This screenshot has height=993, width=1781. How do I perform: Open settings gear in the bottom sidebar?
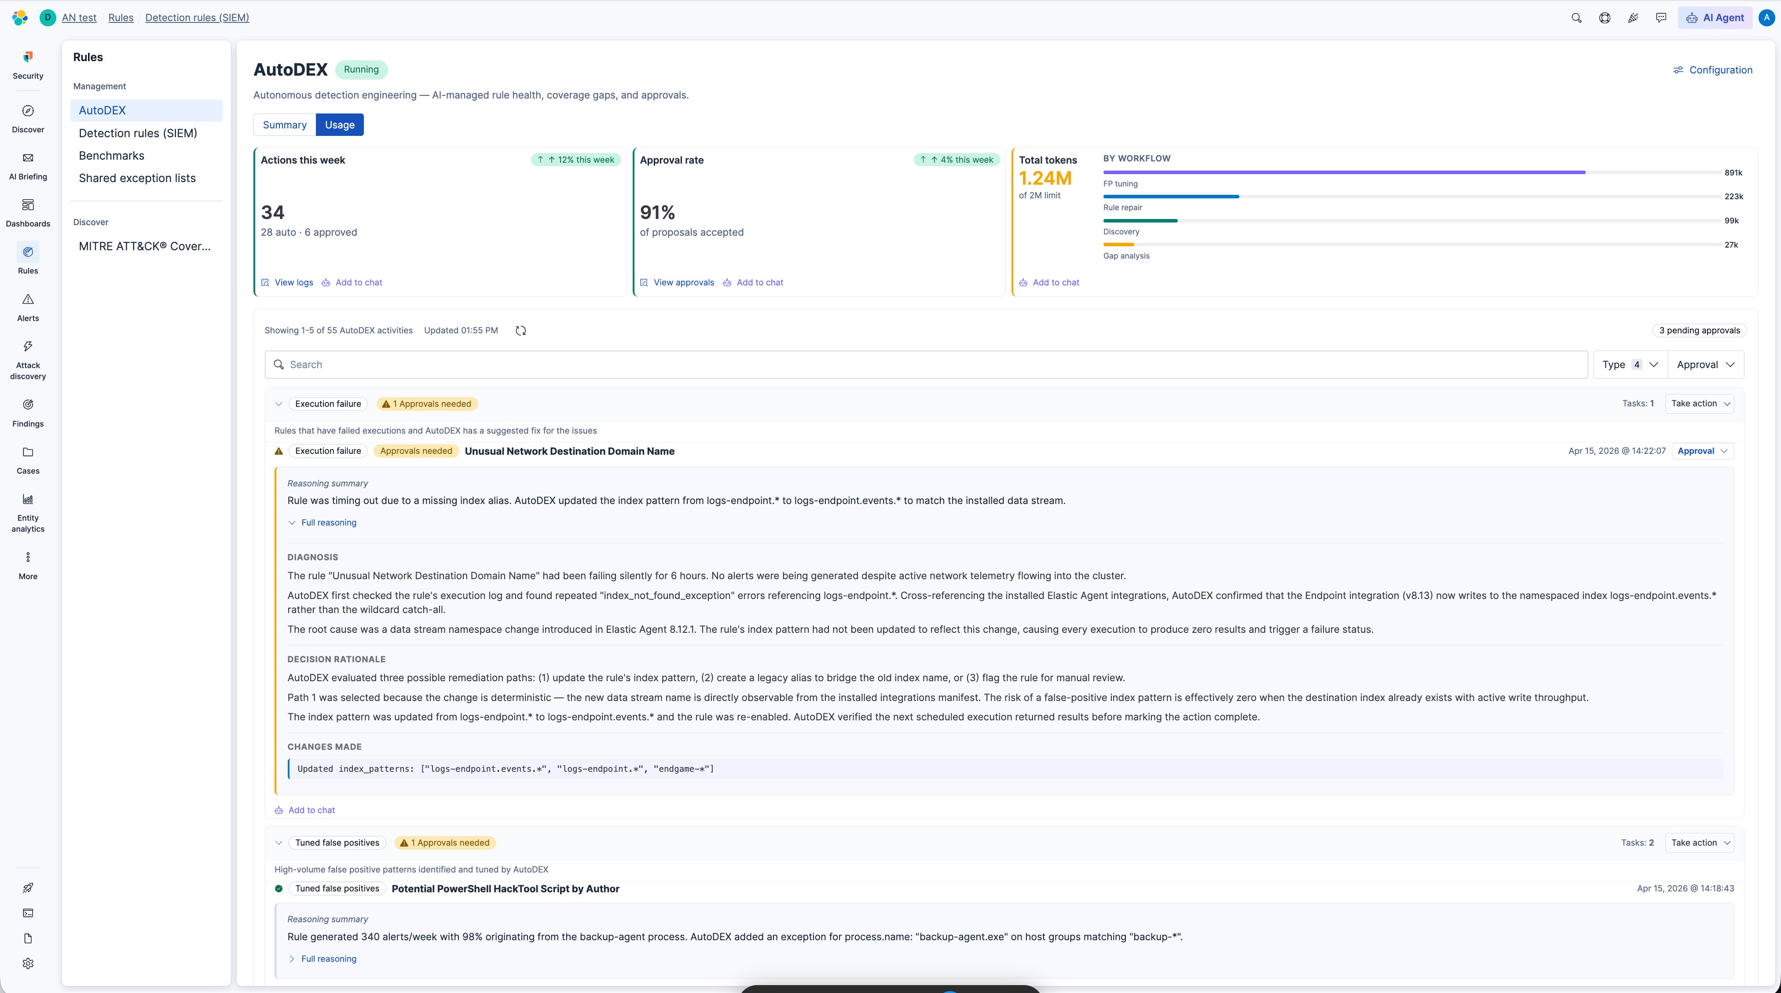click(28, 963)
